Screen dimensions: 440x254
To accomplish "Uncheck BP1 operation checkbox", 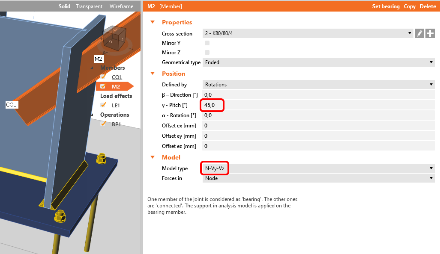I will [x=103, y=124].
